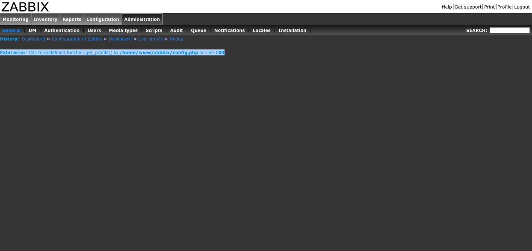Go to the Configuration tab
Image resolution: width=532 pixels, height=251 pixels.
103,19
